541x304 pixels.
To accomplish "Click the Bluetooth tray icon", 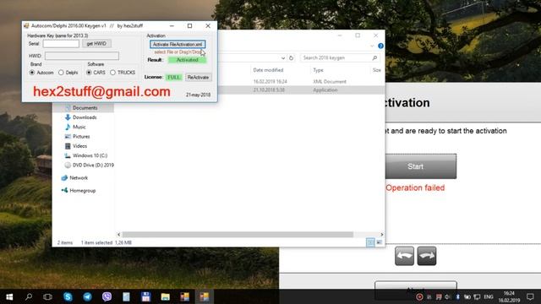I will tap(458, 296).
